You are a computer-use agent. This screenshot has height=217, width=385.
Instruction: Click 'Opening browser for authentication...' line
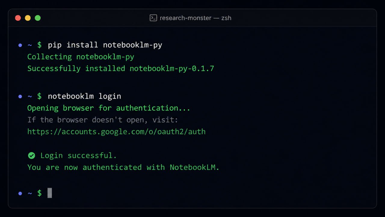(109, 108)
